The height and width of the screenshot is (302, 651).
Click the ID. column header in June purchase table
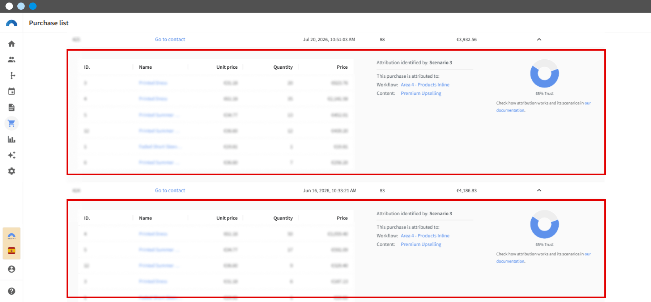(x=87, y=218)
